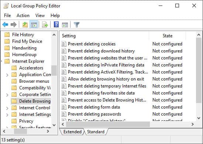Switch to the Standard tab
Image resolution: width=203 pixels, height=144 pixels.
pyautogui.click(x=96, y=132)
